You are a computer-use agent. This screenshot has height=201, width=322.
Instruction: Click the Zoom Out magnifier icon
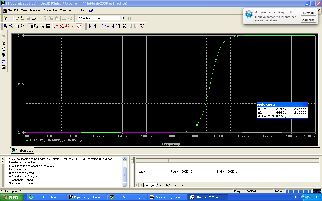(11, 26)
